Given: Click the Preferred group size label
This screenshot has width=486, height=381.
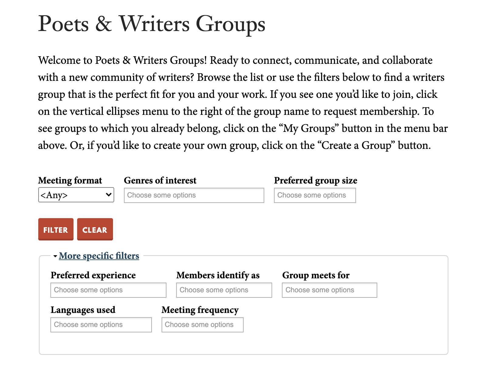Looking at the screenshot, I should 316,180.
